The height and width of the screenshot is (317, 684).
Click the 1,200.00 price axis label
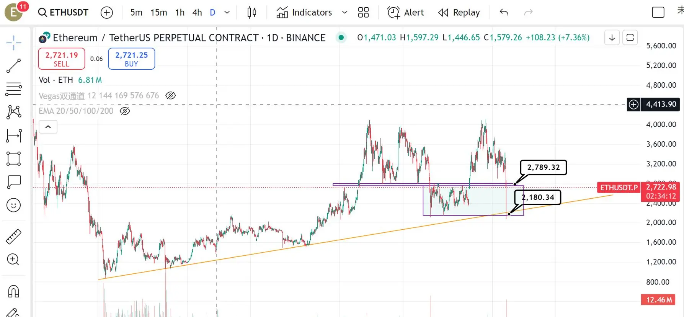[x=661, y=262]
